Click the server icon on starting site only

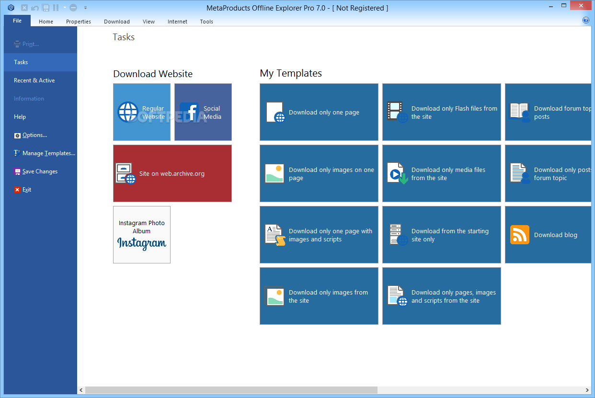click(398, 235)
